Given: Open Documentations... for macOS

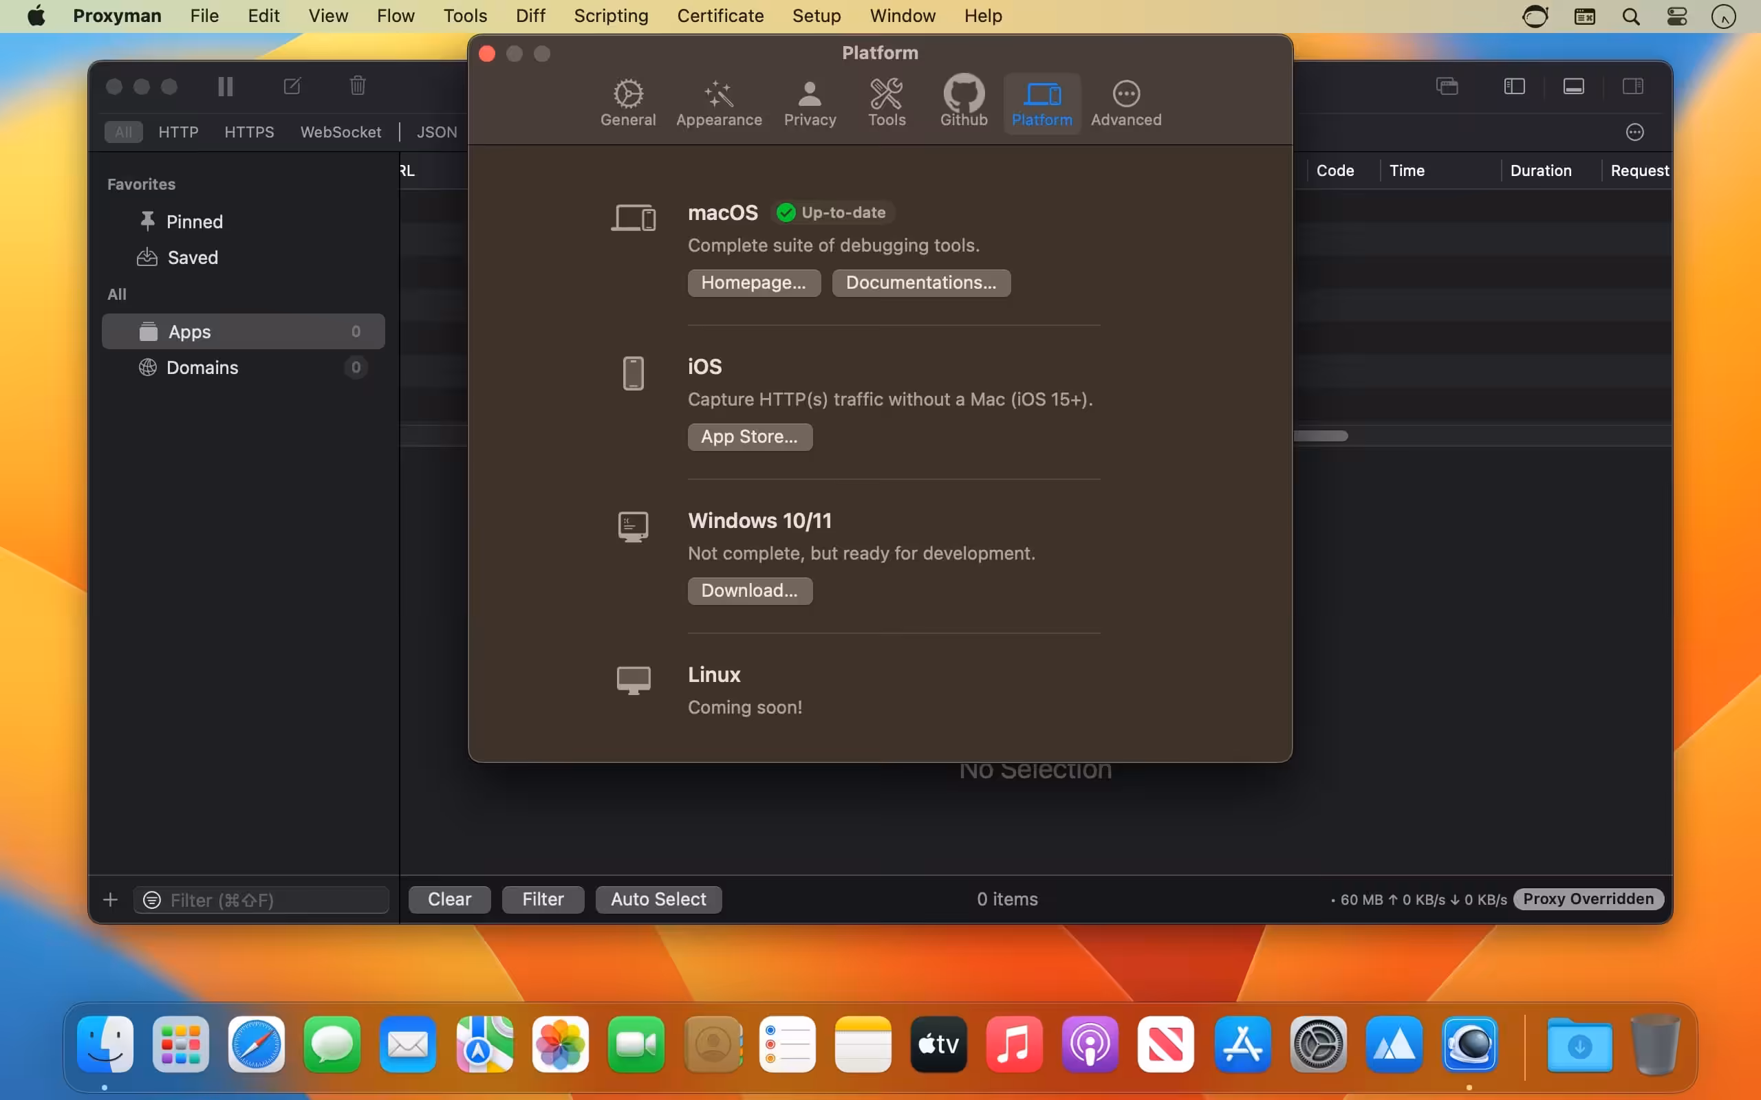Looking at the screenshot, I should [921, 283].
